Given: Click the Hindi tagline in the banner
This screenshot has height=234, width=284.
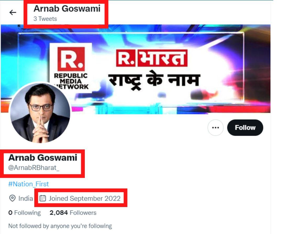Looking at the screenshot, I should (x=154, y=81).
